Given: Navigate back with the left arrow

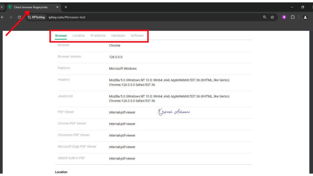Looking at the screenshot, I should click(2, 17).
